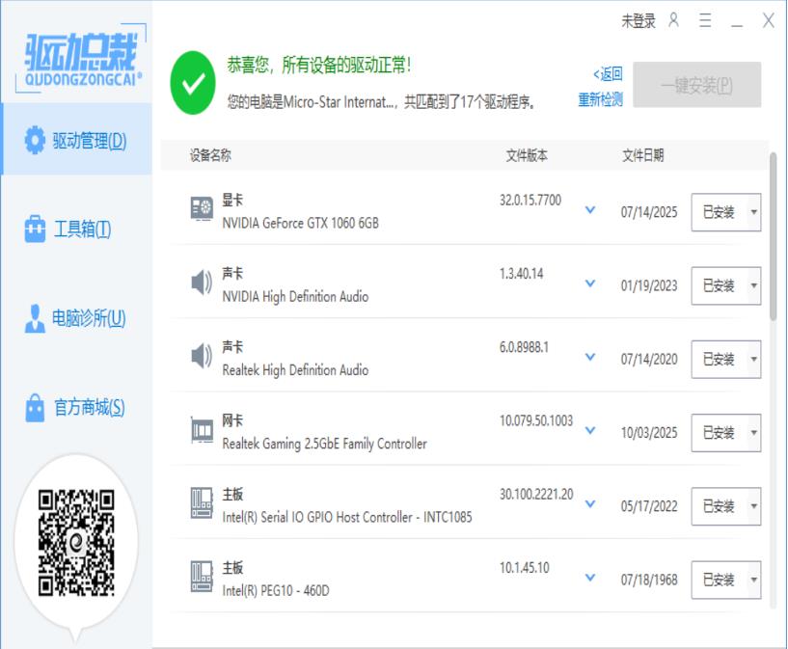
Task: Click the speaker icon for Realtek High Definition Audio
Action: [x=202, y=356]
